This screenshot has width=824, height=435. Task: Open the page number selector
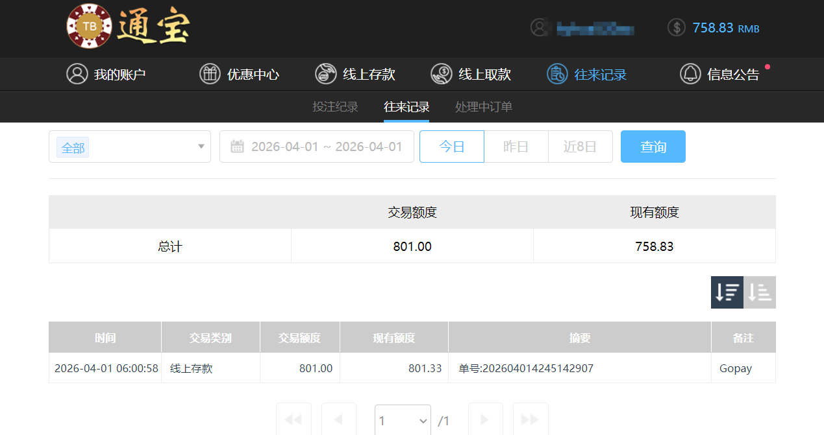(x=402, y=420)
